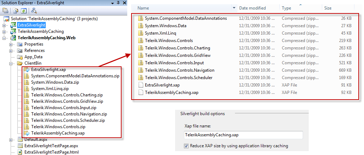Toggle Auto Hide pin on Solution Explorer

pos(118,3)
